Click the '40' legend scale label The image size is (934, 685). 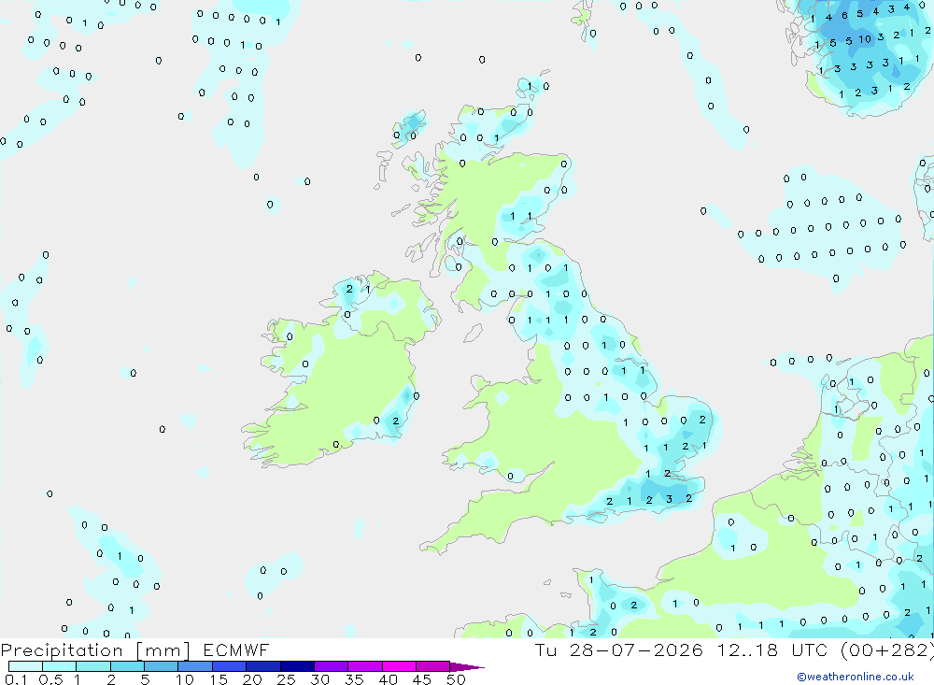389,679
